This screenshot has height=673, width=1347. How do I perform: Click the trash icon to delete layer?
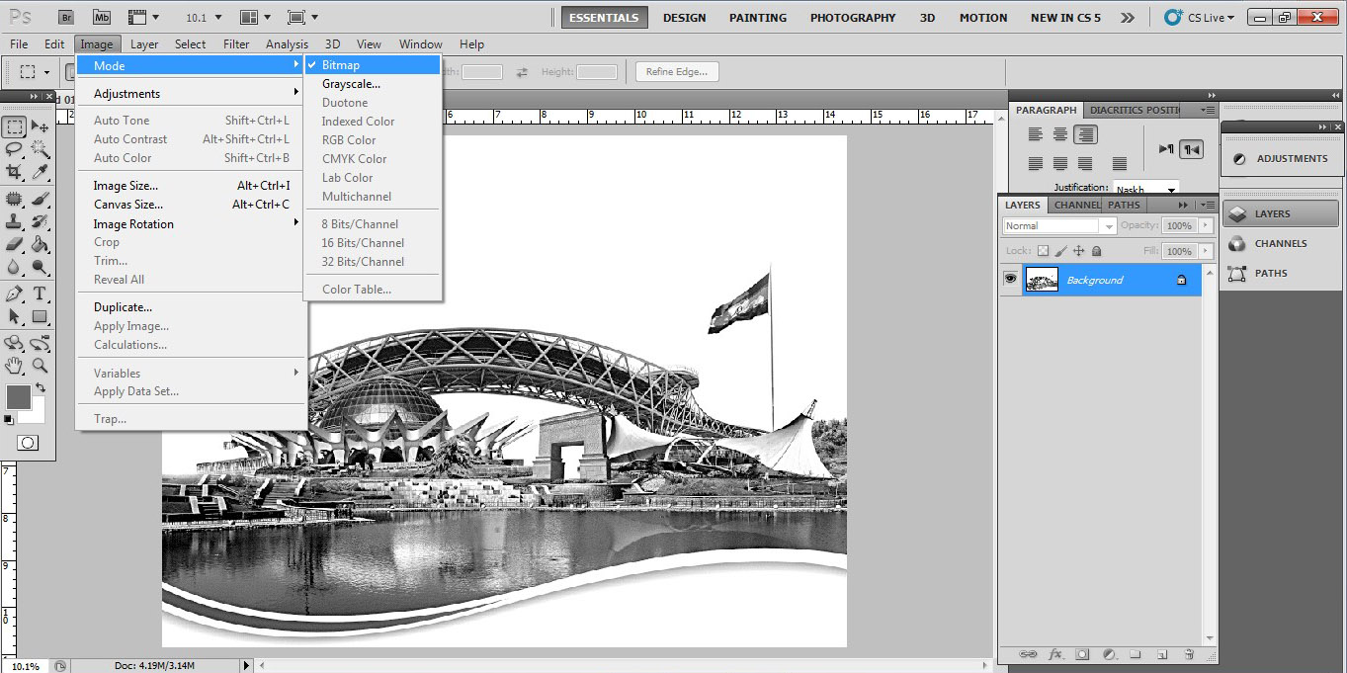point(1188,654)
